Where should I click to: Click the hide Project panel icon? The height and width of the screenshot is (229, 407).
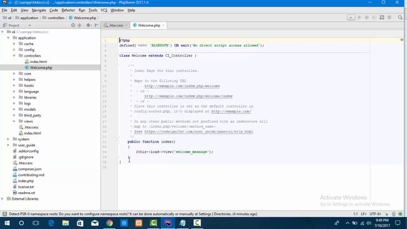click(96, 25)
